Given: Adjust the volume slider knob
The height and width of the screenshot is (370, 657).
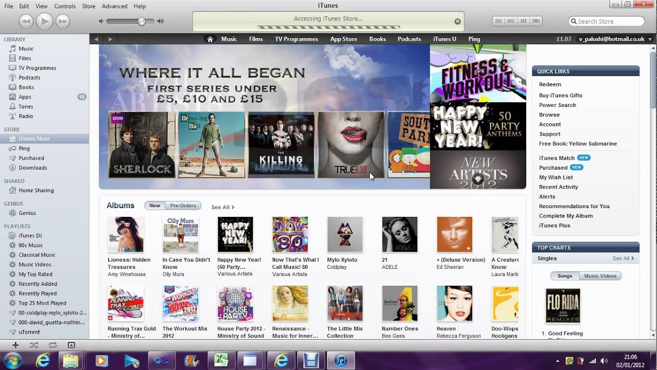Looking at the screenshot, I should (141, 21).
